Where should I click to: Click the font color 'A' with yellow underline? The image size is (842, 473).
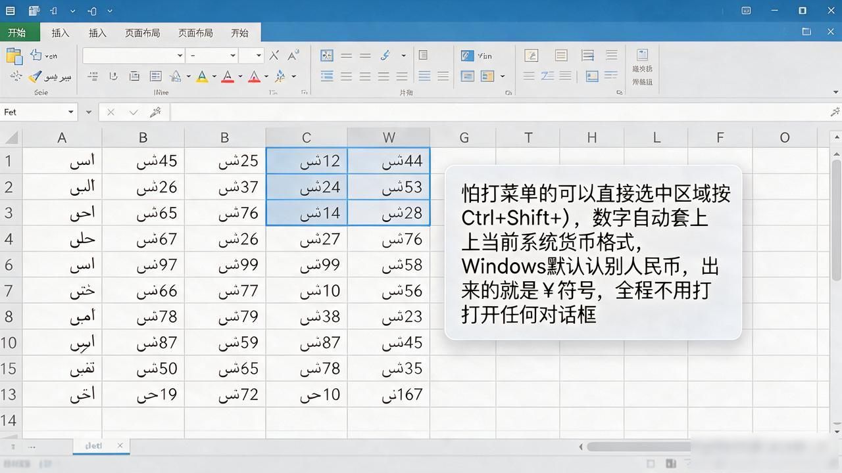(x=202, y=77)
